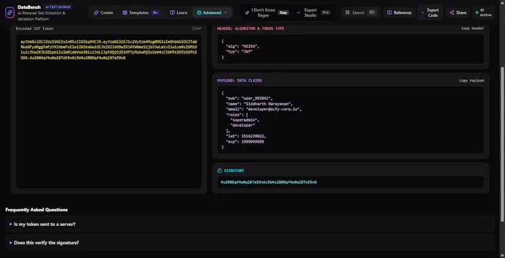Click the "developer" role entry
The width and height of the screenshot is (505, 258).
[x=243, y=125]
